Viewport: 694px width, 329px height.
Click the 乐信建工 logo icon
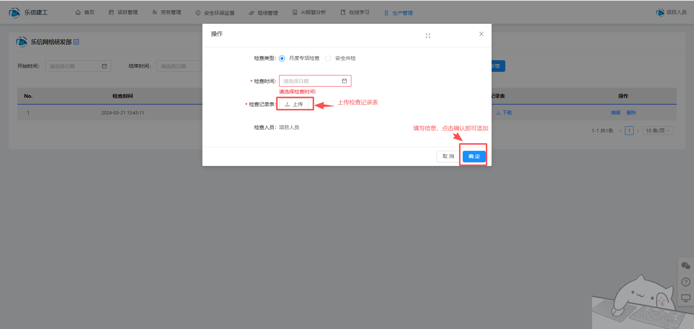point(14,13)
